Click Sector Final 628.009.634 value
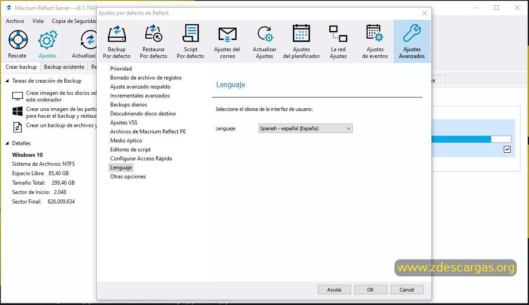Screen dimensions: 529x305 point(61,202)
